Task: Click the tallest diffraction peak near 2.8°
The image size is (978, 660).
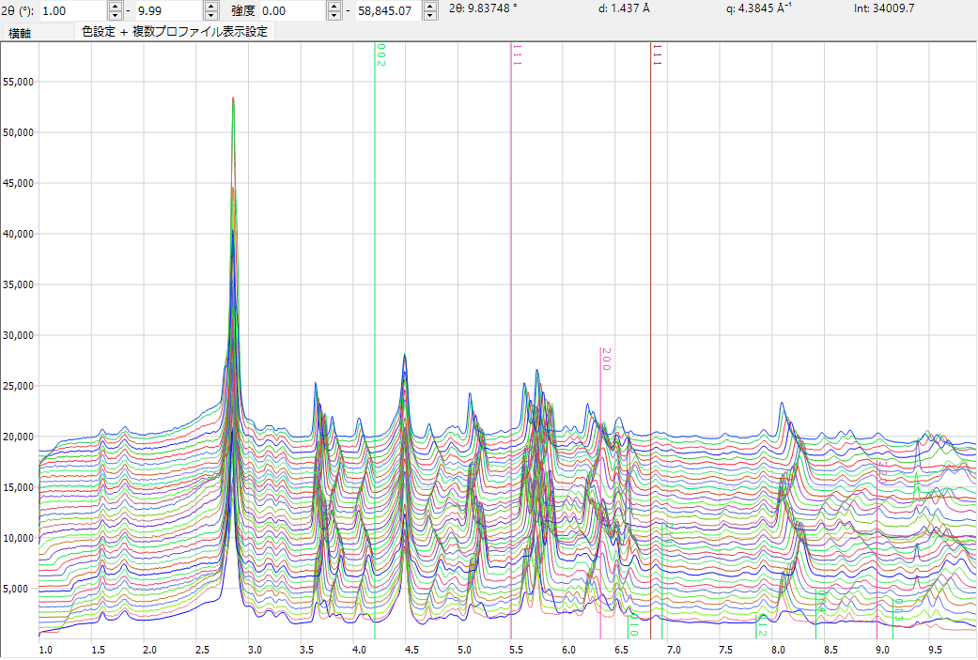Action: click(232, 99)
